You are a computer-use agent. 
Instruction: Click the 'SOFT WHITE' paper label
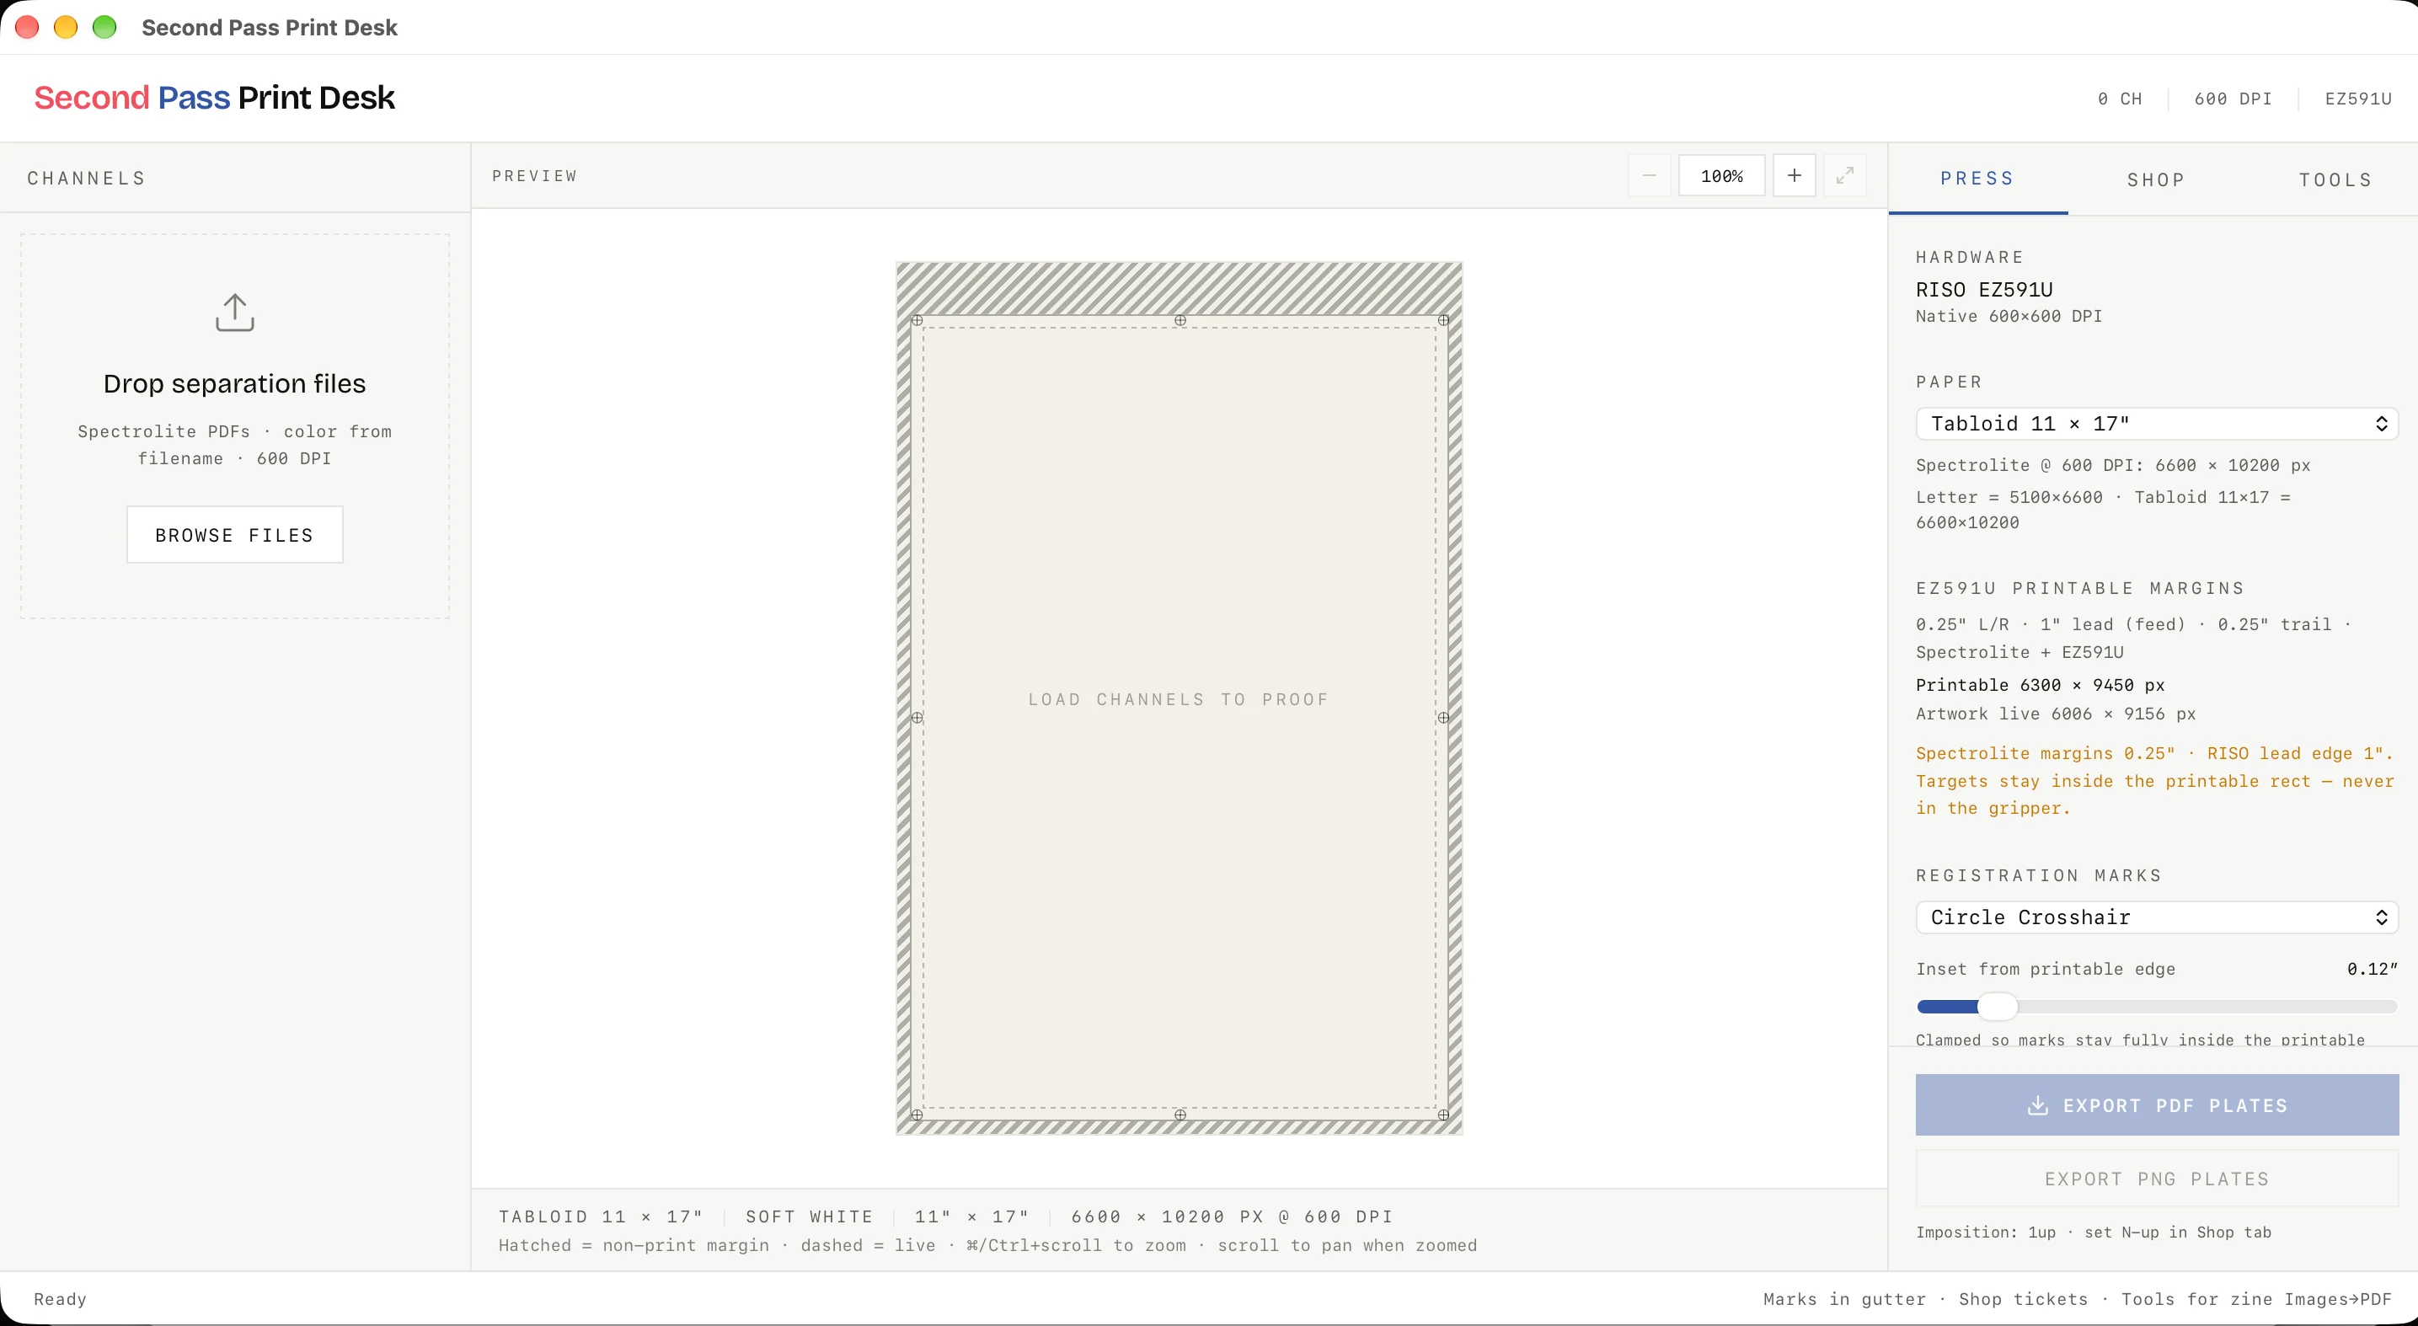click(809, 1216)
